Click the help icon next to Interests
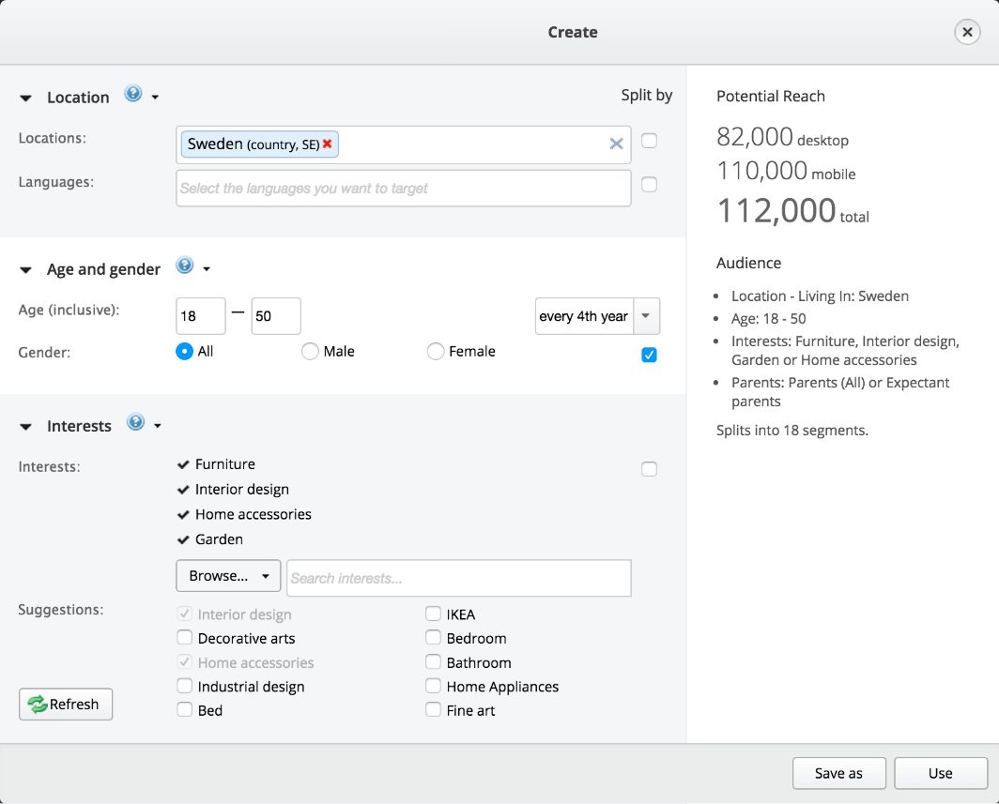The height and width of the screenshot is (804, 999). (x=135, y=422)
